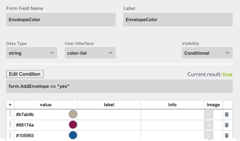Click the info cell of row #b7ab9b

pyautogui.click(x=172, y=115)
